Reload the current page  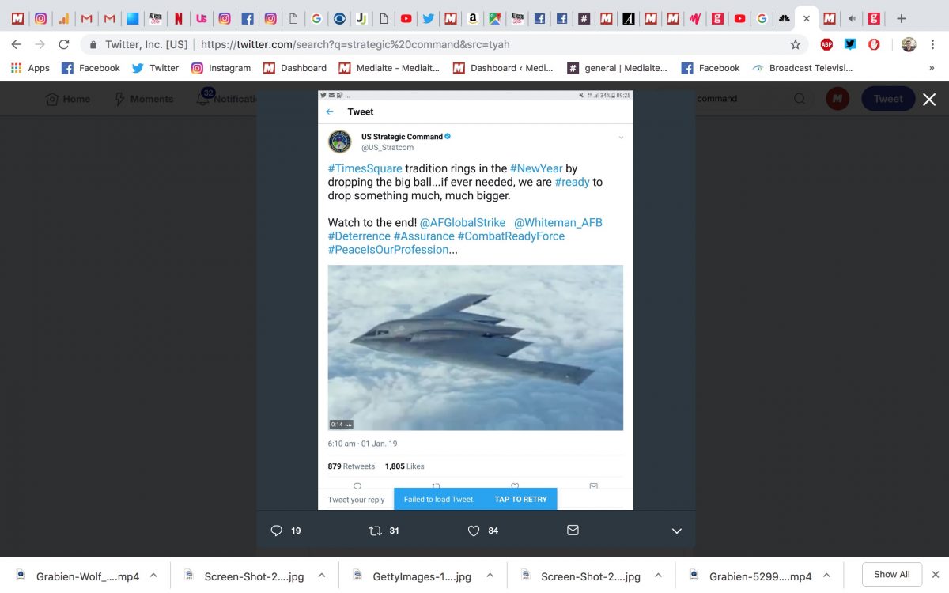click(x=64, y=44)
